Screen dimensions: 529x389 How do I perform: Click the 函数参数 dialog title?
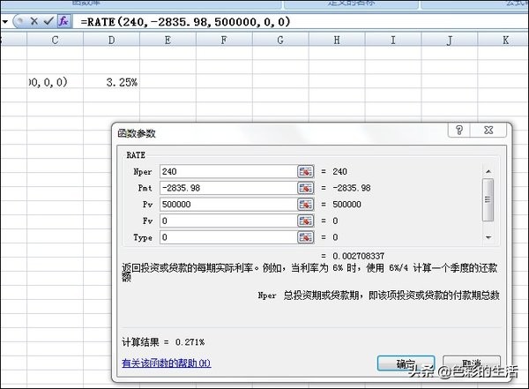[137, 133]
